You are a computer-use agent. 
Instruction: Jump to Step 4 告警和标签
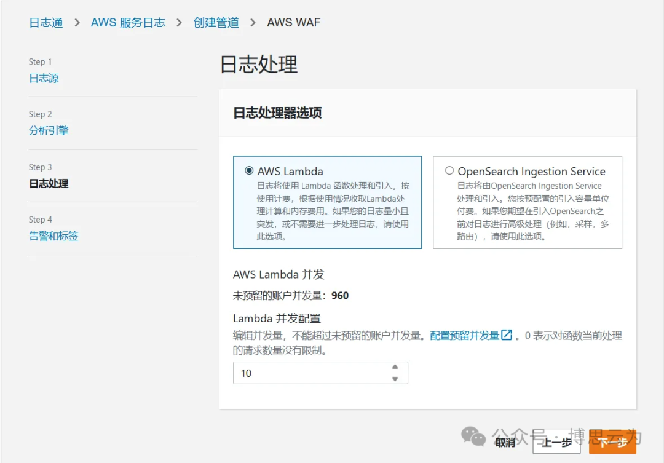pyautogui.click(x=53, y=236)
